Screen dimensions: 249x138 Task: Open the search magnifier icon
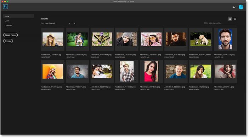pos(234,7)
